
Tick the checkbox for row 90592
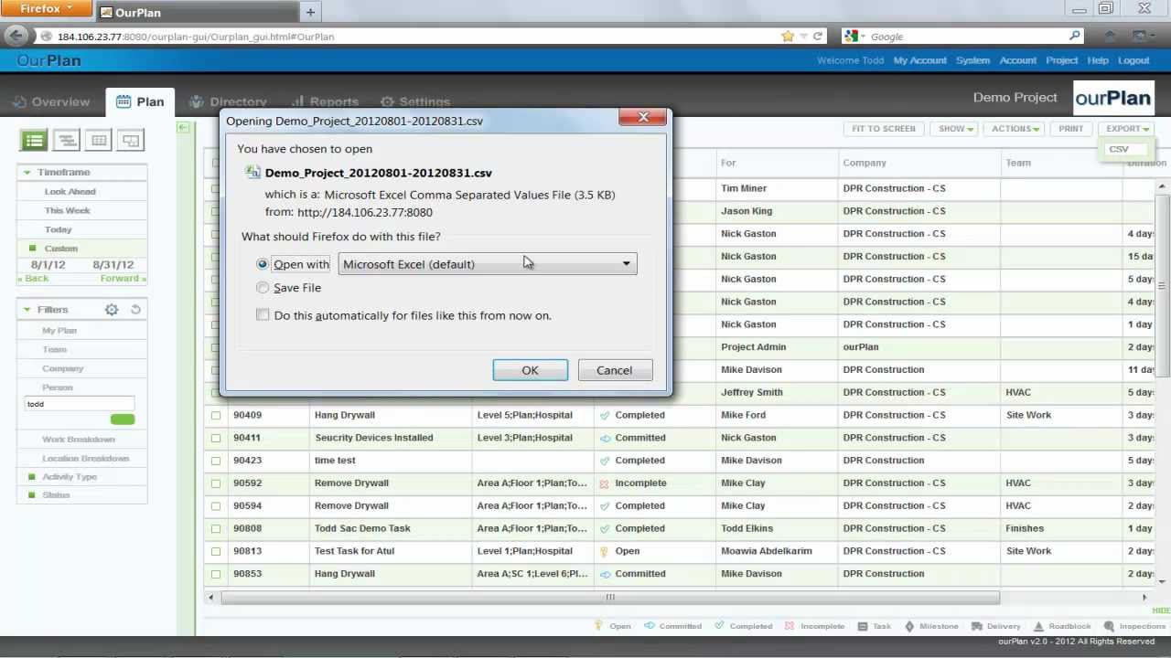(x=216, y=483)
